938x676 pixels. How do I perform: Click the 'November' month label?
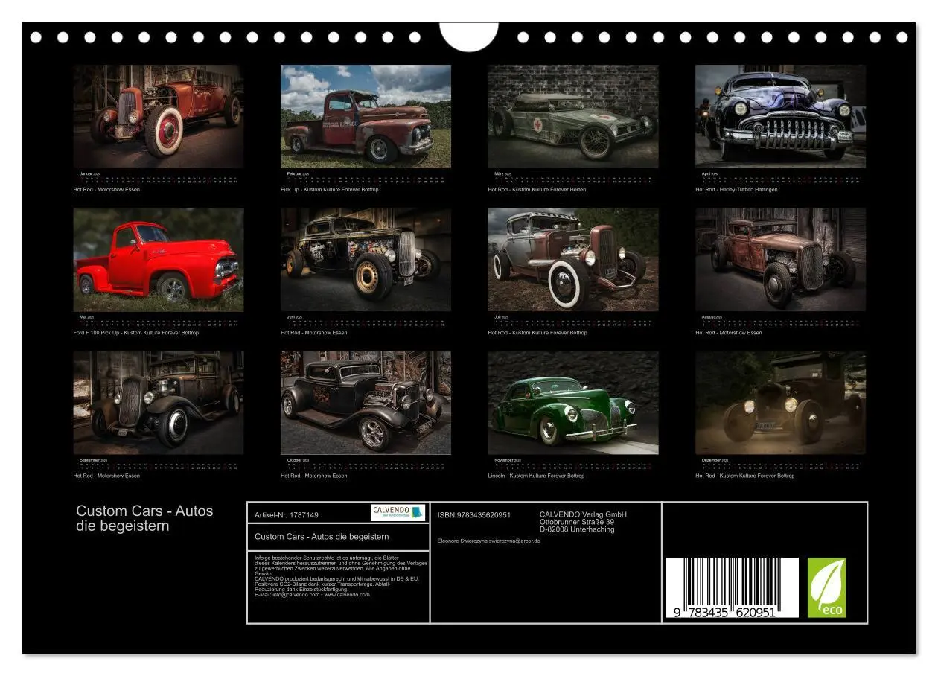(x=505, y=460)
